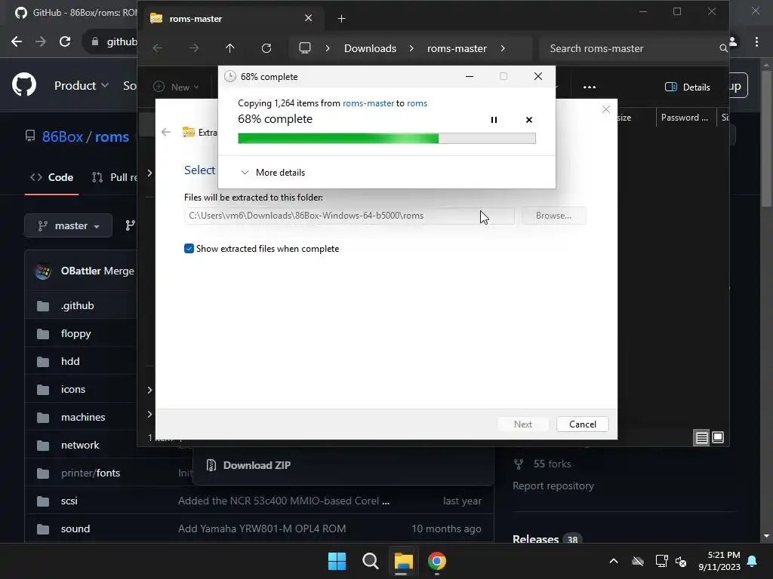The width and height of the screenshot is (773, 579).
Task: Open the Product menu on GitHub
Action: pos(82,86)
